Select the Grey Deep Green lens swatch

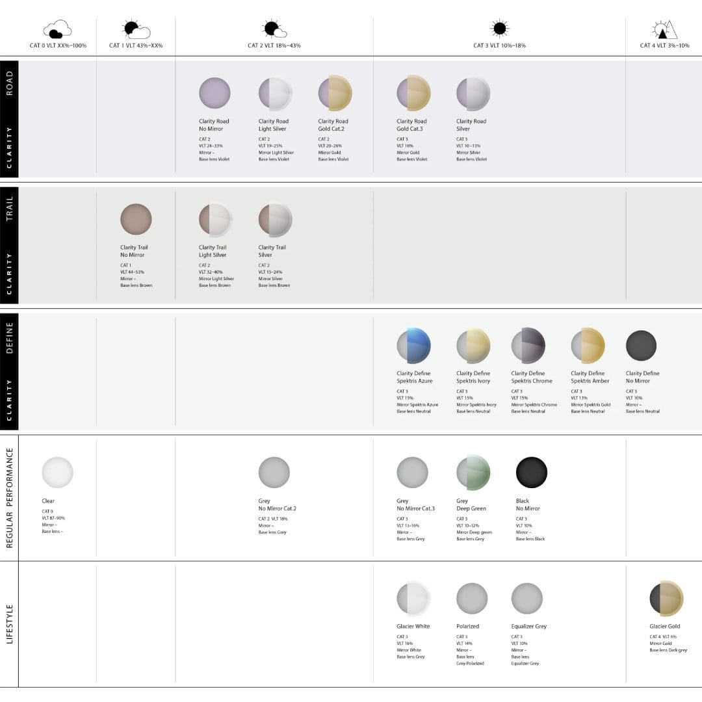473,473
